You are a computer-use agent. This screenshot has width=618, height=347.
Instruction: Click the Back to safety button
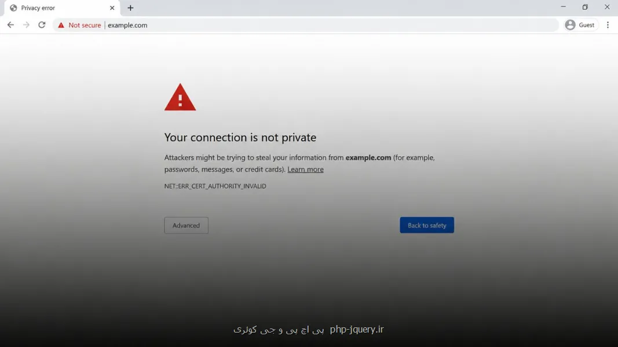coord(427,225)
